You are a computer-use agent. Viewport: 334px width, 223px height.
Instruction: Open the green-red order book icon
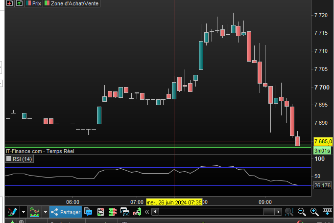tap(113, 212)
